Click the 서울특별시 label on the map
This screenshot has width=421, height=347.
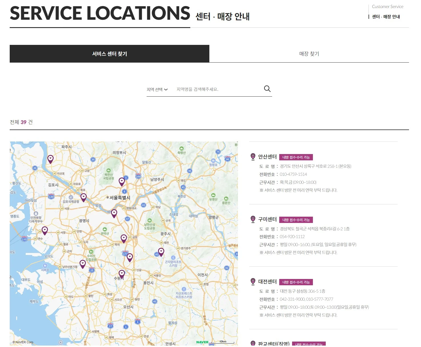coord(120,198)
